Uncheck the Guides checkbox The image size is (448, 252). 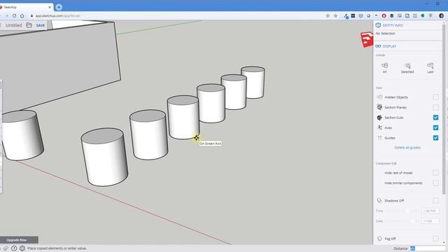(x=435, y=138)
